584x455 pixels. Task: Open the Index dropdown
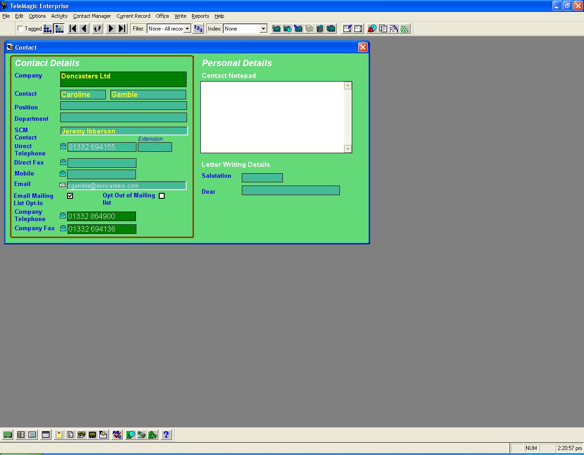263,29
